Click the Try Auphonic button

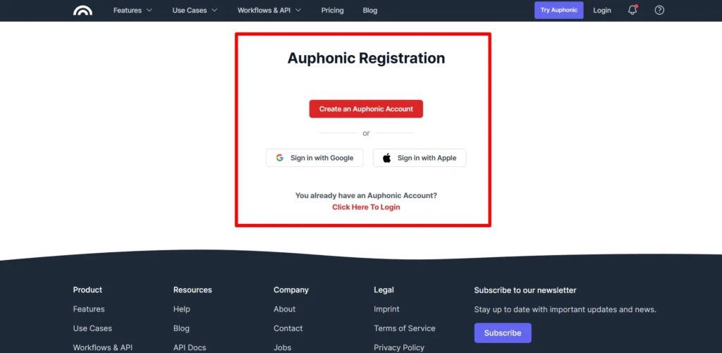pyautogui.click(x=558, y=10)
